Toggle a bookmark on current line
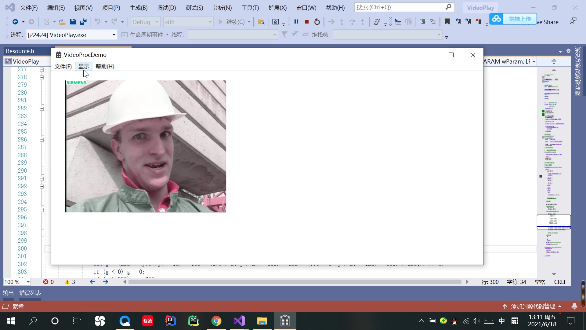Image resolution: width=586 pixels, height=330 pixels. tap(447, 22)
